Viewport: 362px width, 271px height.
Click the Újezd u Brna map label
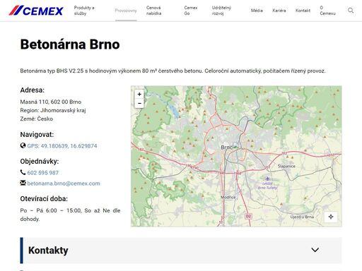302,217
